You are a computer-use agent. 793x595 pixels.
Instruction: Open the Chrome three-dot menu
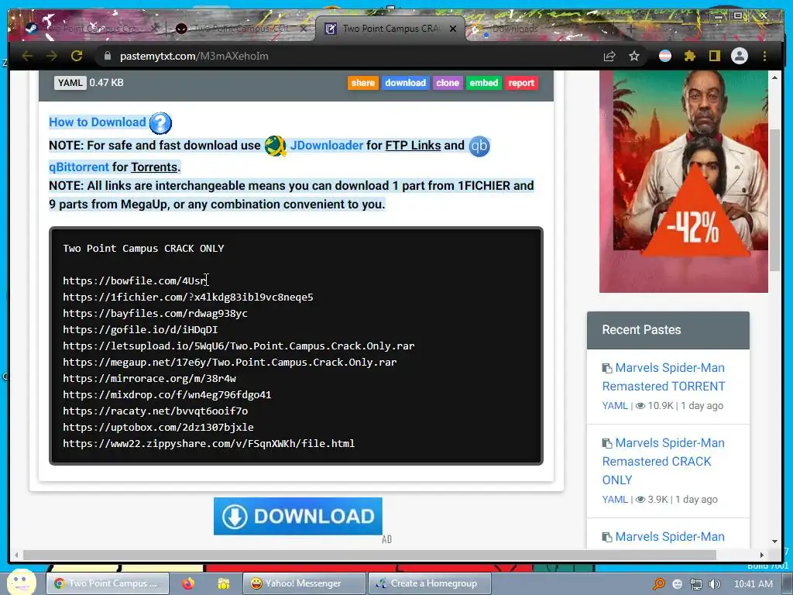pos(764,56)
